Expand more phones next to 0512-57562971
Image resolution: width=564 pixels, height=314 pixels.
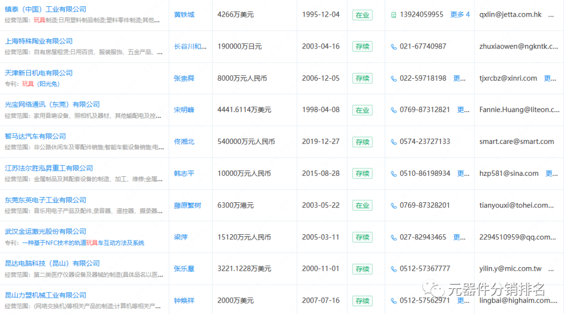(463, 301)
